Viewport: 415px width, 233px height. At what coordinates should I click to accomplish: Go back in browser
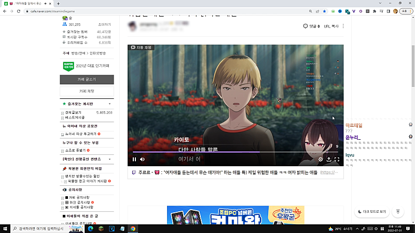(5, 11)
